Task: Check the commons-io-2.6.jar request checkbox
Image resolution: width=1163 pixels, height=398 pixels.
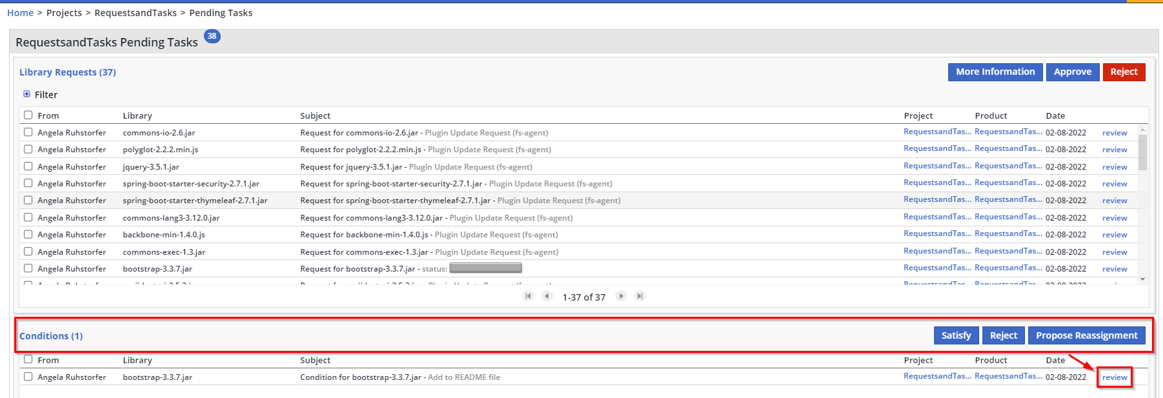Action: point(28,132)
